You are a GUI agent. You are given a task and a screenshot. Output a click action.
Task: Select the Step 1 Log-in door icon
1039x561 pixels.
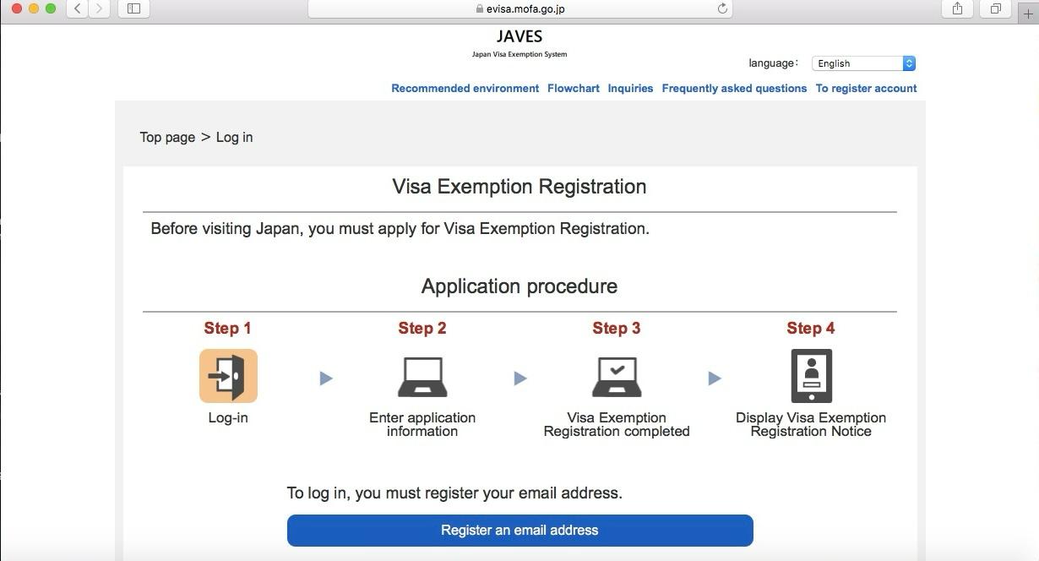tap(227, 375)
